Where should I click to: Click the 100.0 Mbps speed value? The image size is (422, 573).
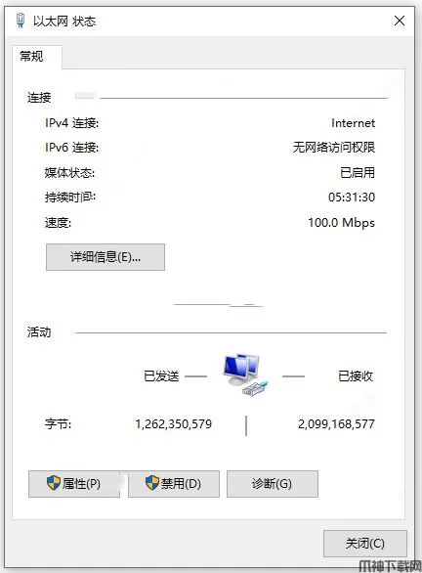click(341, 223)
